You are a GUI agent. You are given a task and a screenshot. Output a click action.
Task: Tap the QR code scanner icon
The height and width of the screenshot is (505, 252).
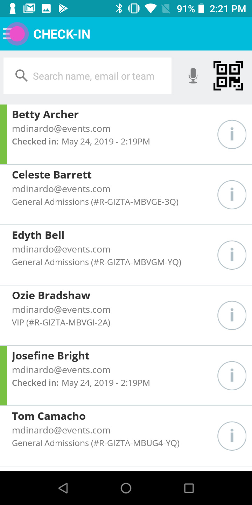[x=228, y=76]
